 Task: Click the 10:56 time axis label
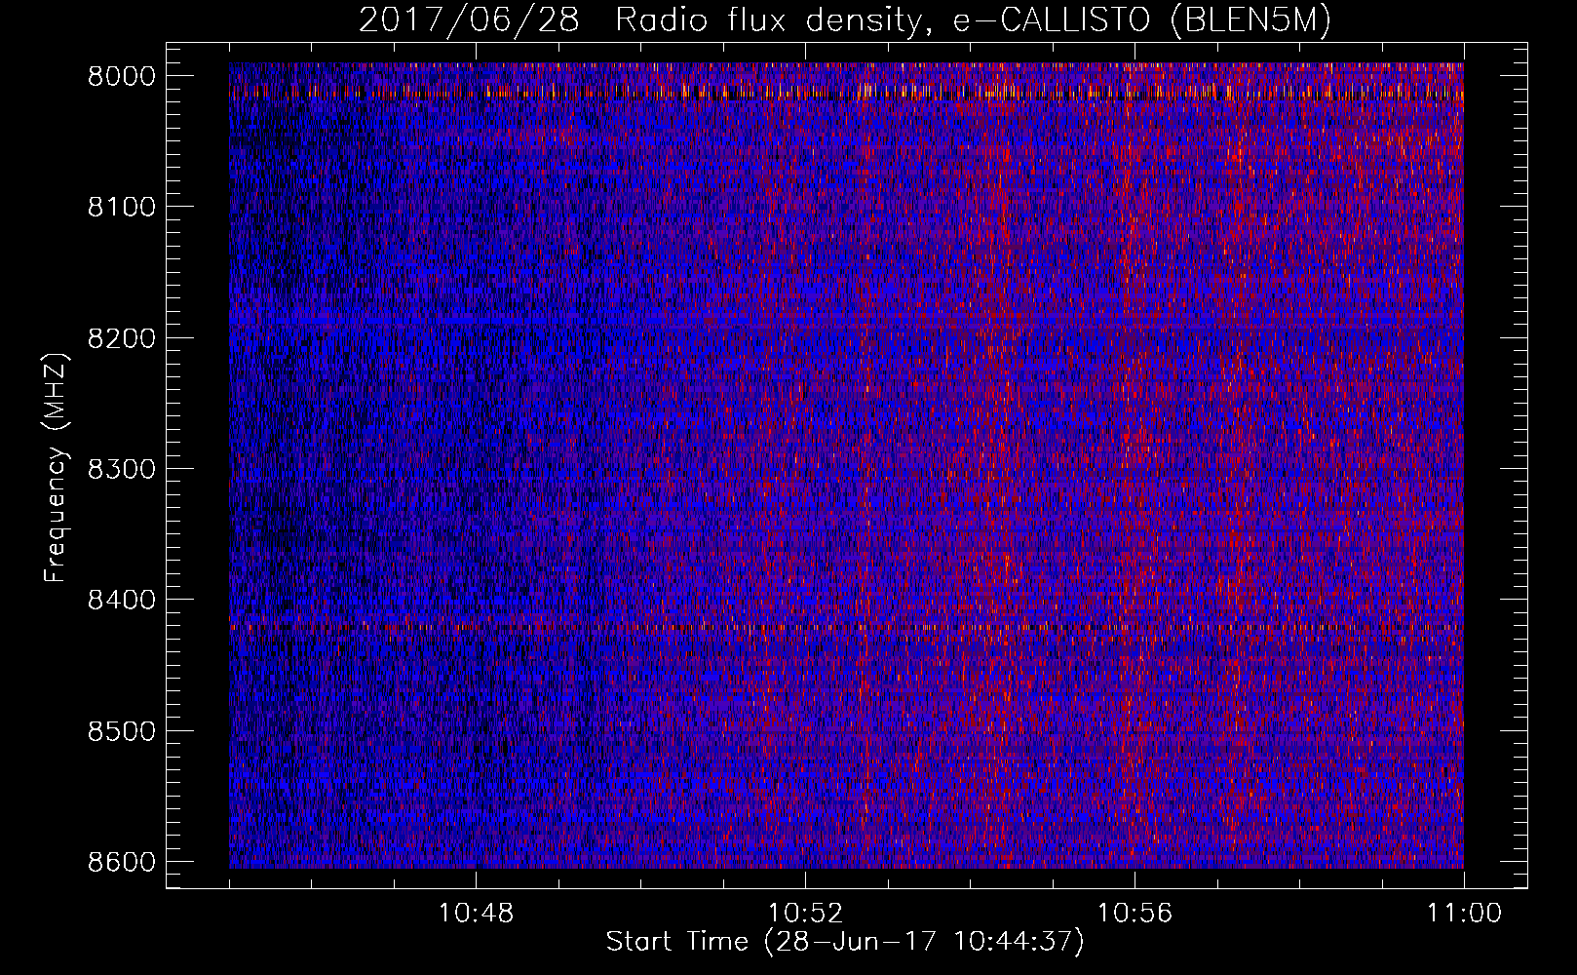point(1135,914)
